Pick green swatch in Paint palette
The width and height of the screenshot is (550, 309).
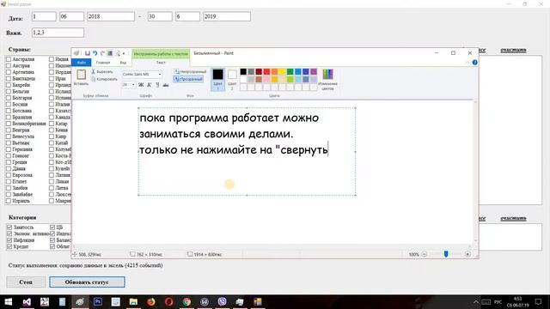(290, 72)
